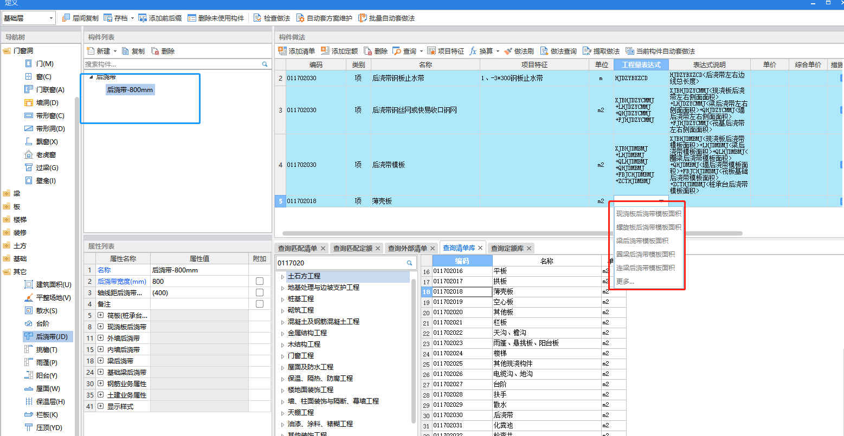Click 删除 in 构件做法 toolbar
The height and width of the screenshot is (436, 844).
coord(376,51)
